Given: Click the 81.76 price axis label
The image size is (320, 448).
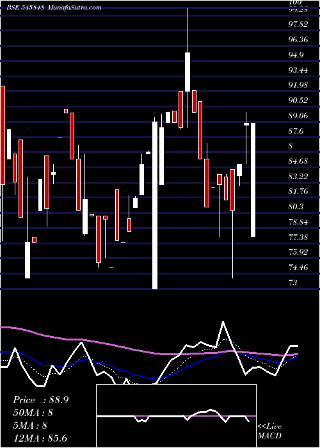Looking at the screenshot, I should tap(298, 191).
